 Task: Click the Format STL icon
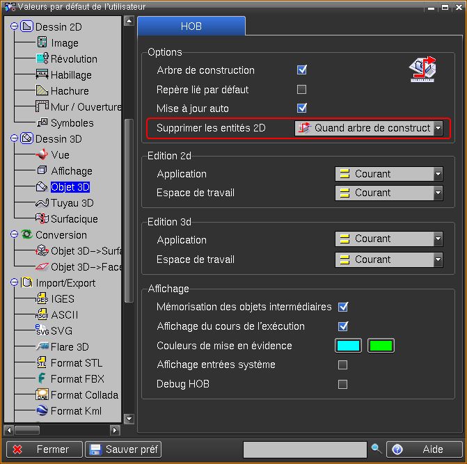coord(41,363)
